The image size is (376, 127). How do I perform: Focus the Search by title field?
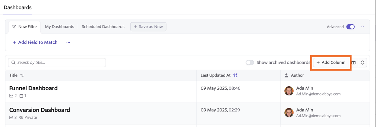tap(57, 63)
